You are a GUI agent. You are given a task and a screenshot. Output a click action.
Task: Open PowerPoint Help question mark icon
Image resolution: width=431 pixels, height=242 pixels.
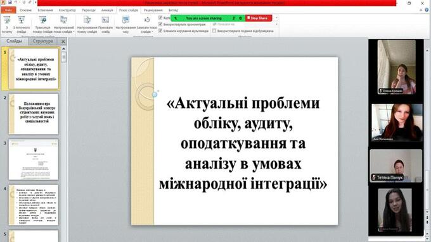pyautogui.click(x=427, y=10)
